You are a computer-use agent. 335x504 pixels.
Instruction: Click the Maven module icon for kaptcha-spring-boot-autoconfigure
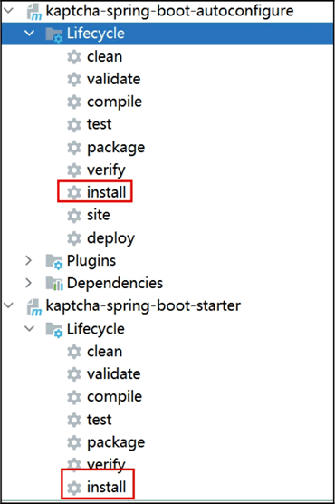tap(34, 12)
